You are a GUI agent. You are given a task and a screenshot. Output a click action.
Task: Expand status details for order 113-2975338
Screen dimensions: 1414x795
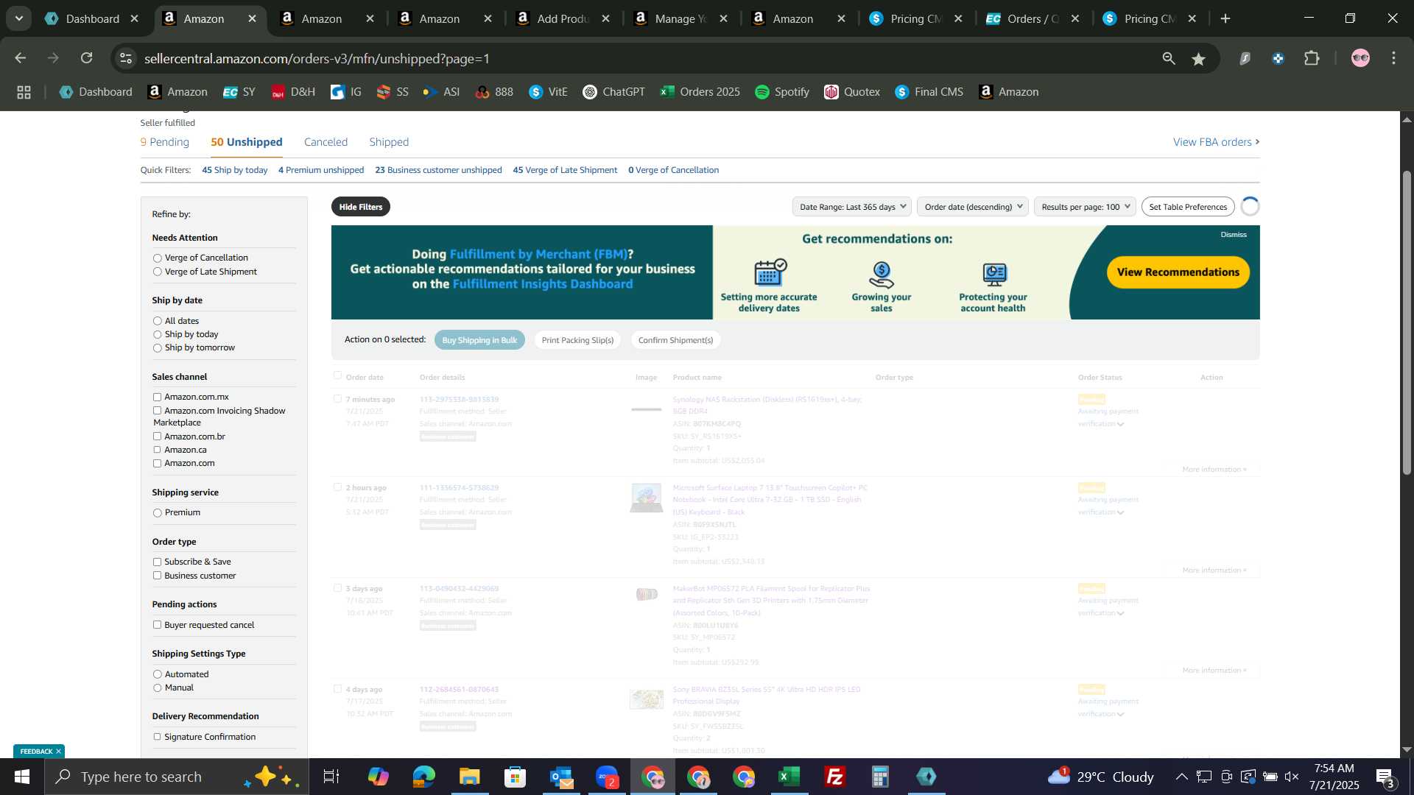(x=1120, y=425)
